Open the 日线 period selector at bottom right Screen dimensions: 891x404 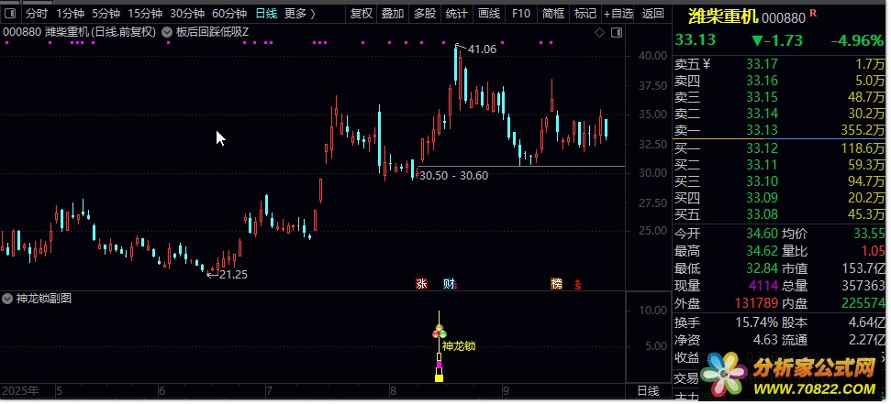[x=648, y=391]
